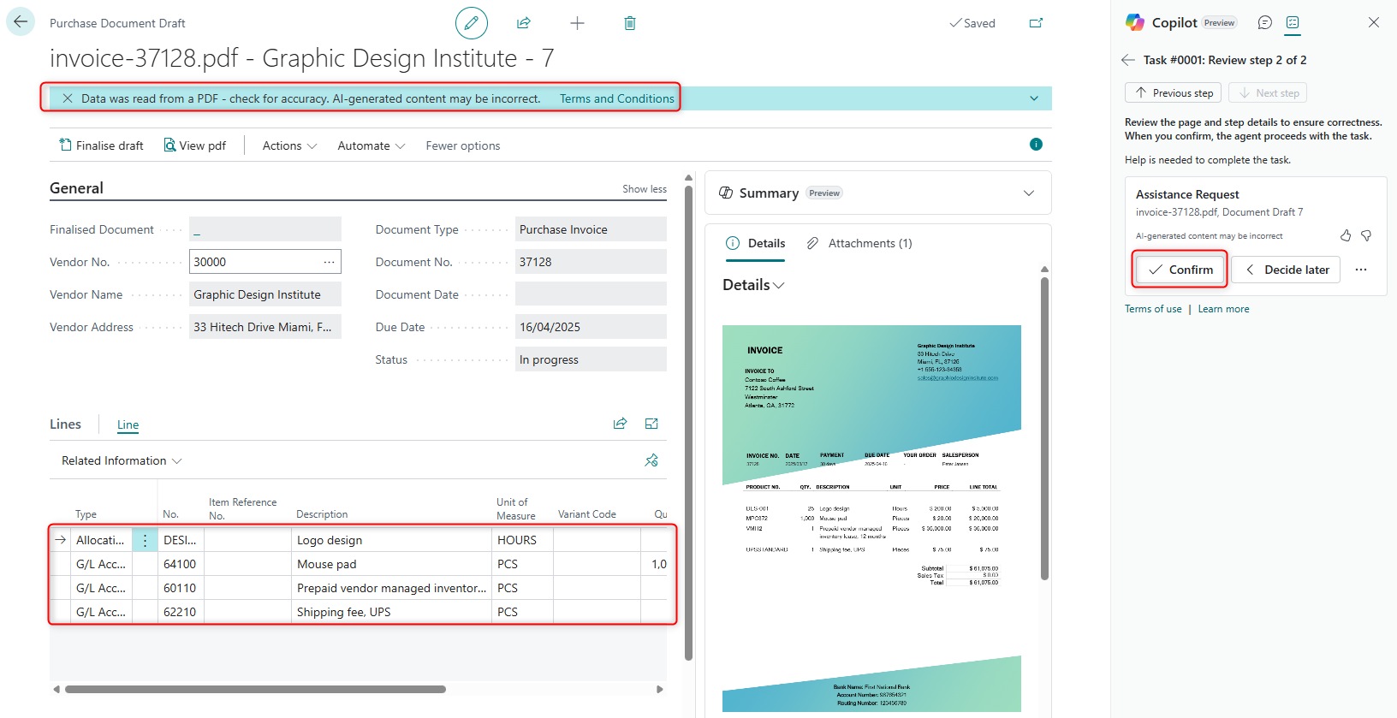The width and height of the screenshot is (1397, 718).
Task: Open the Automate menu
Action: point(372,145)
